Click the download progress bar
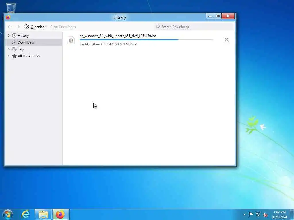 pos(146,40)
